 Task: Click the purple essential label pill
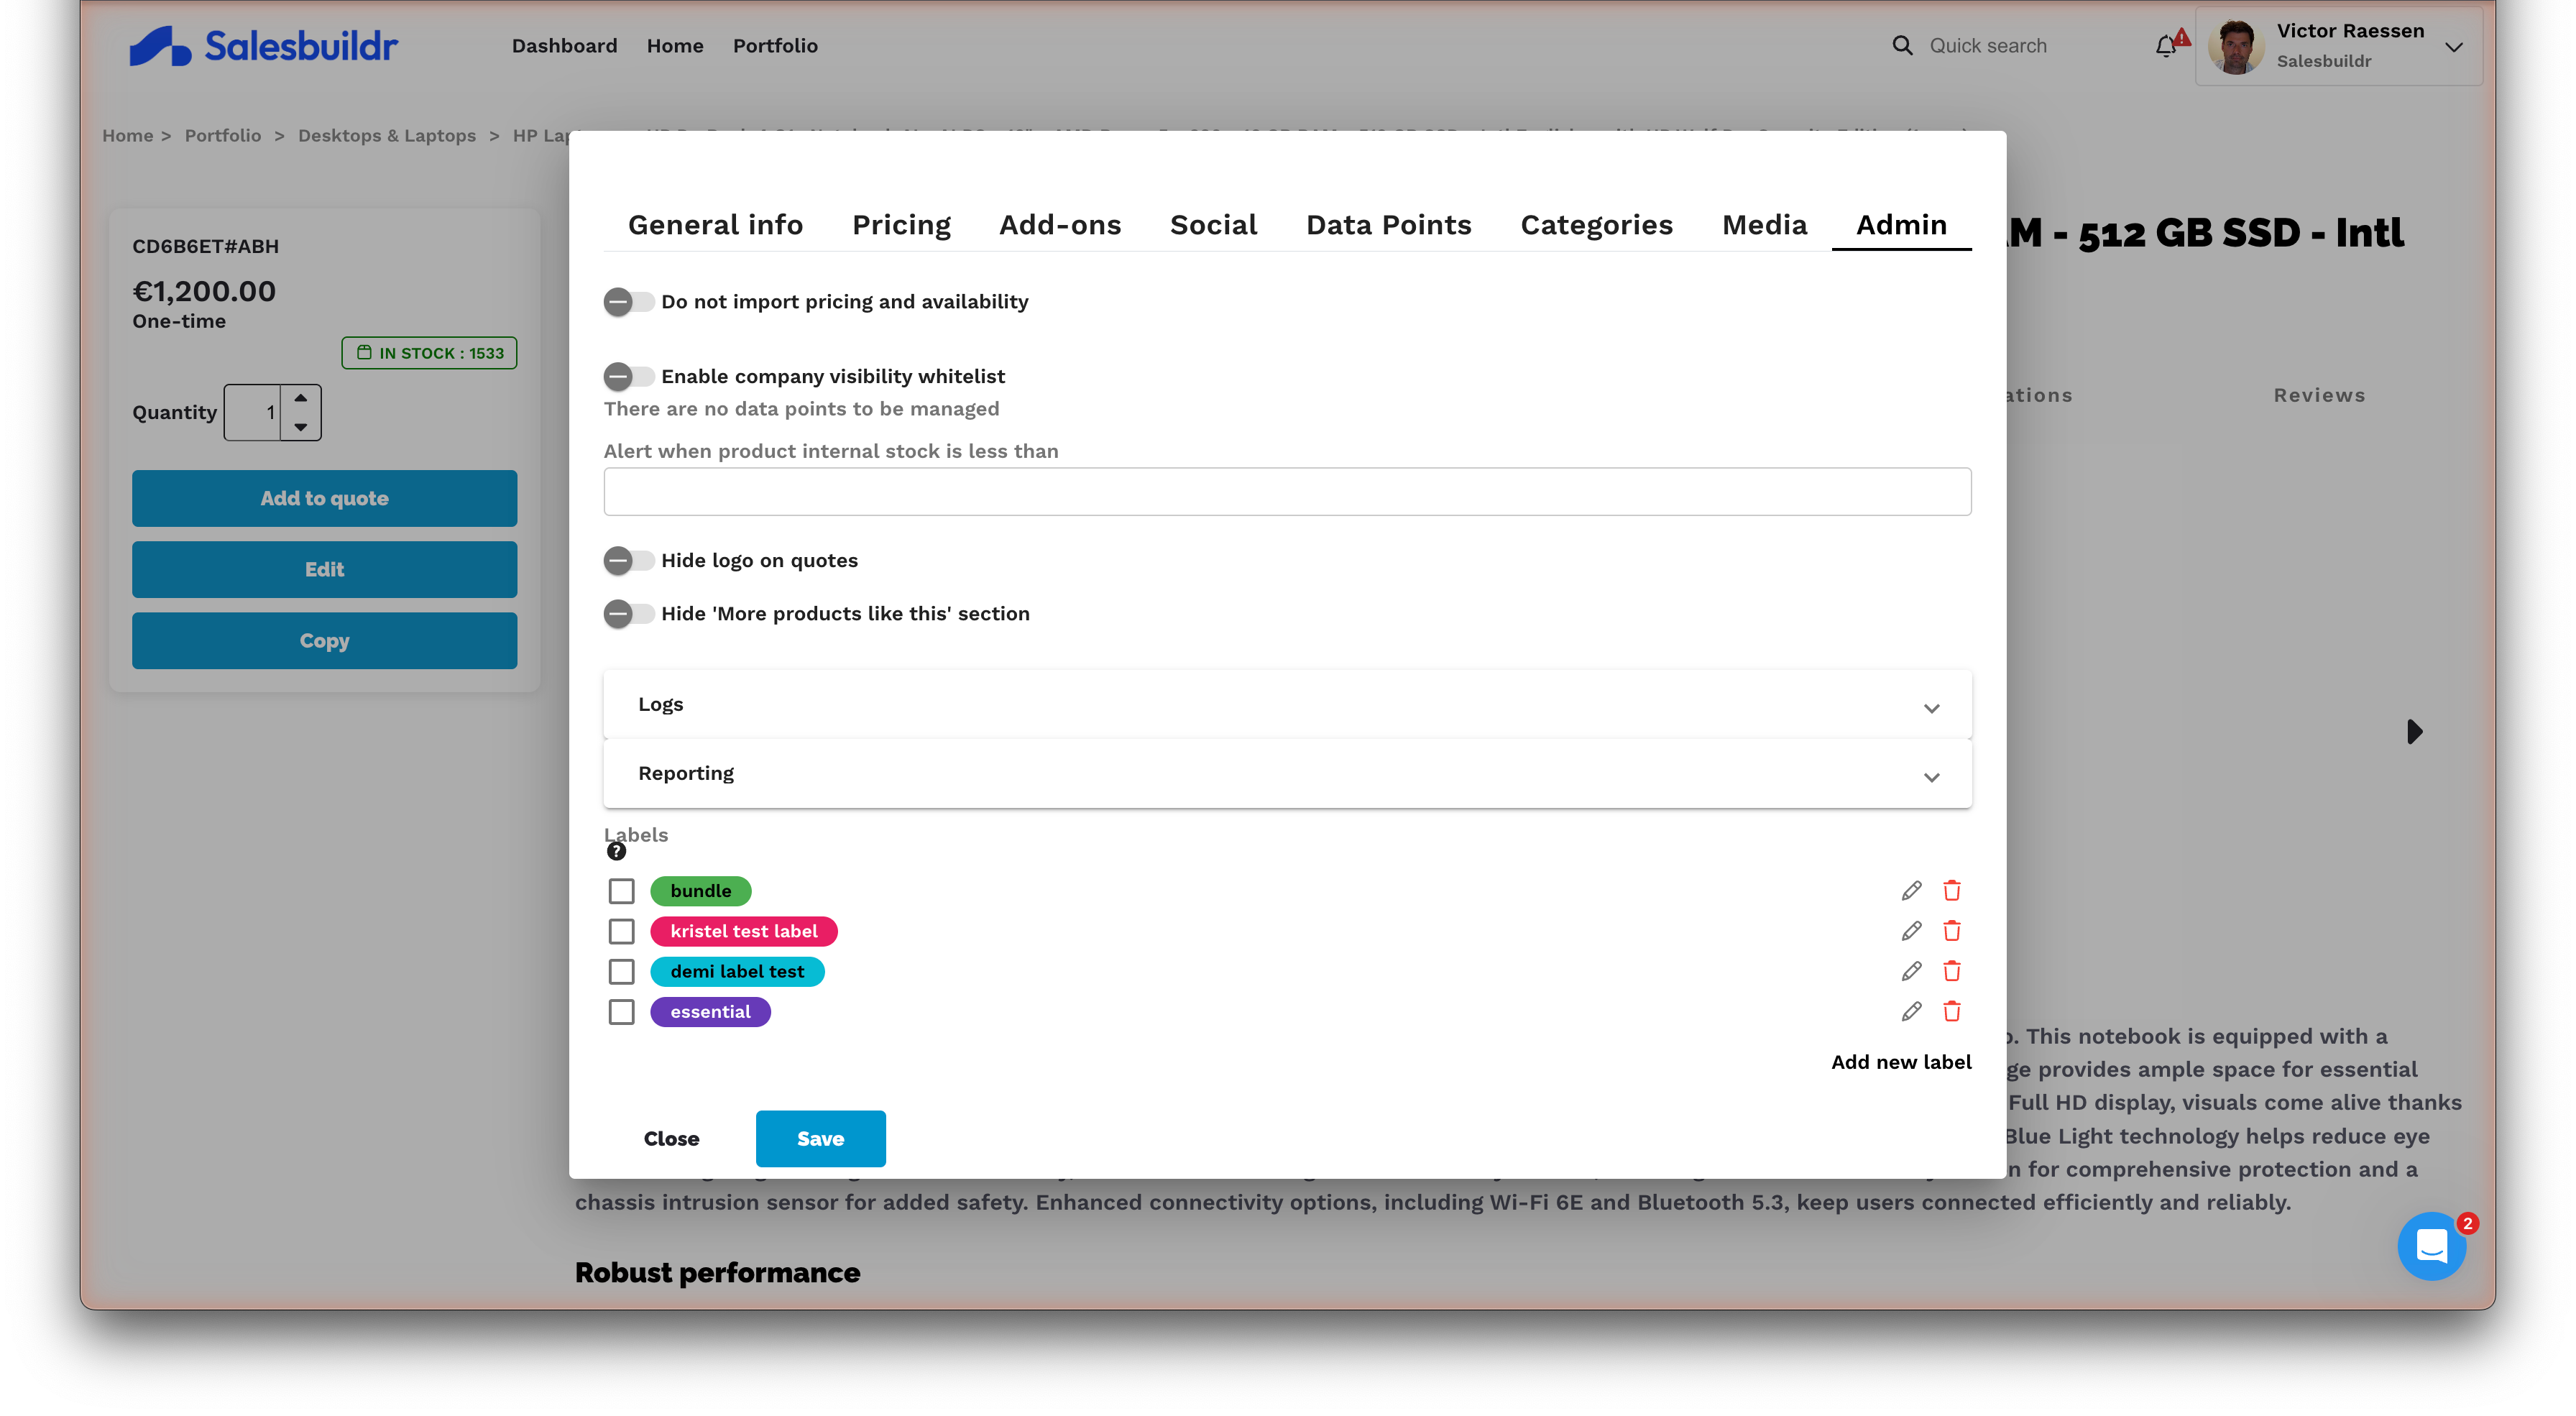point(710,1011)
